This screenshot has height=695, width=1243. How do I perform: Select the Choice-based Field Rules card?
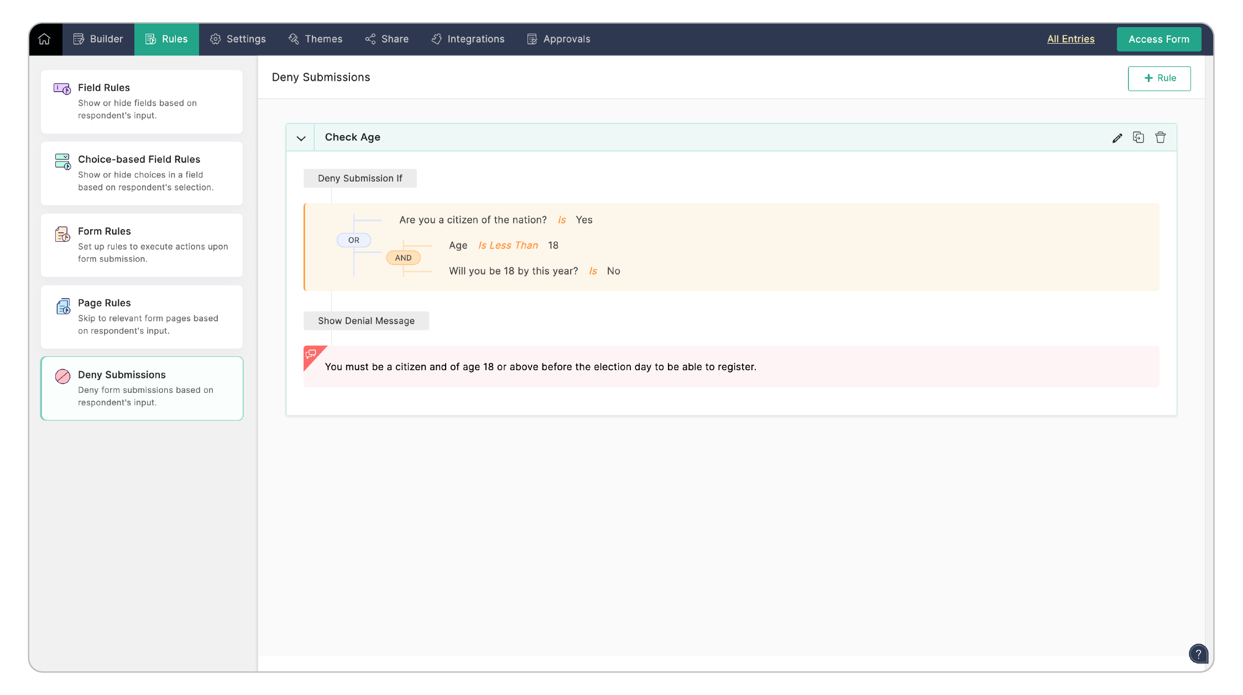coord(142,173)
